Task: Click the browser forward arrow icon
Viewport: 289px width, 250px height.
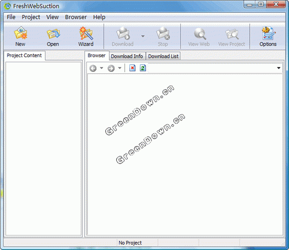Action: [x=111, y=68]
